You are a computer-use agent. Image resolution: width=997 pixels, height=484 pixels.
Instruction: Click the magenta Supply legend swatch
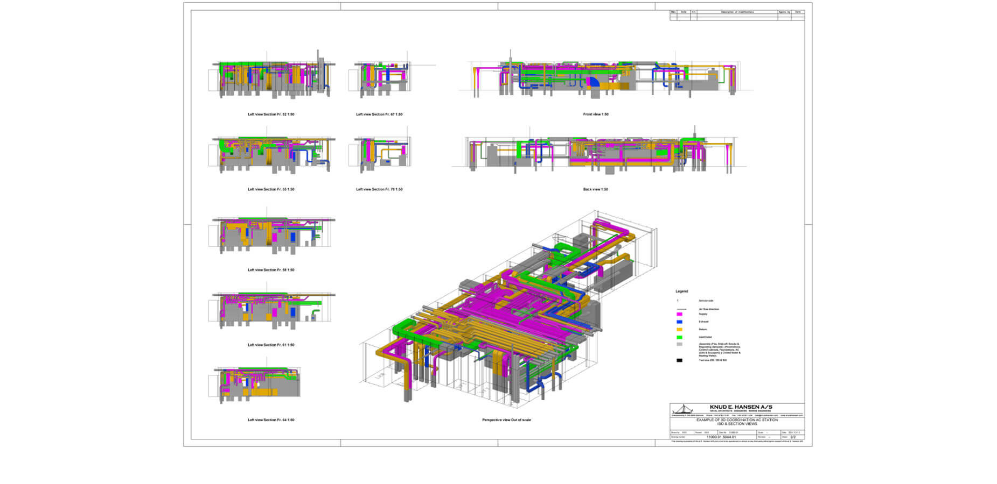coord(679,314)
